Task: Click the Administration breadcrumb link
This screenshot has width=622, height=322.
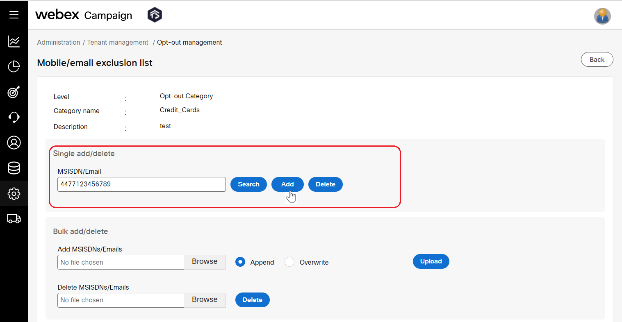Action: point(58,42)
